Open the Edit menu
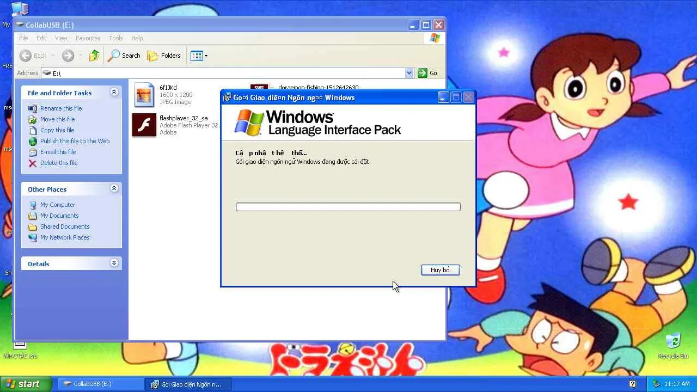This screenshot has width=697, height=392. [41, 38]
